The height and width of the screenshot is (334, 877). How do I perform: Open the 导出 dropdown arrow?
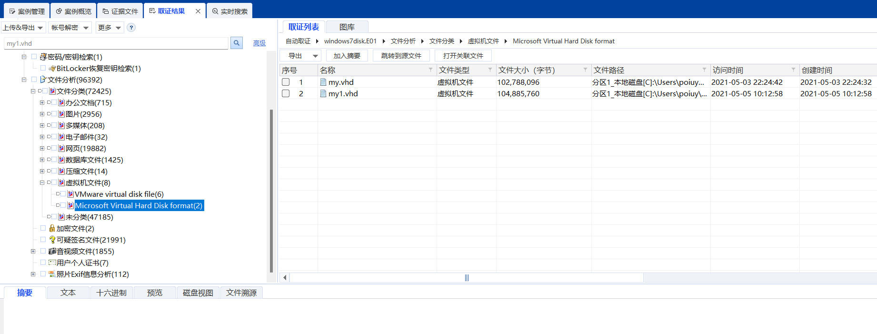315,56
